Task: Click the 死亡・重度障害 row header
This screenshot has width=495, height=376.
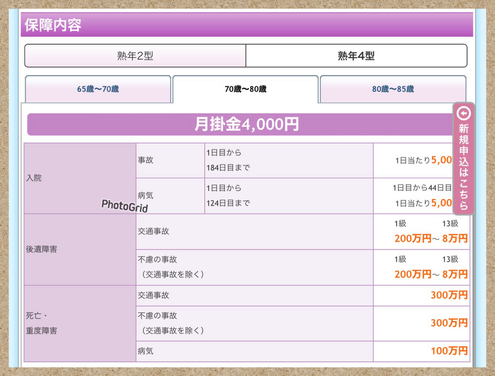Action: coord(80,324)
